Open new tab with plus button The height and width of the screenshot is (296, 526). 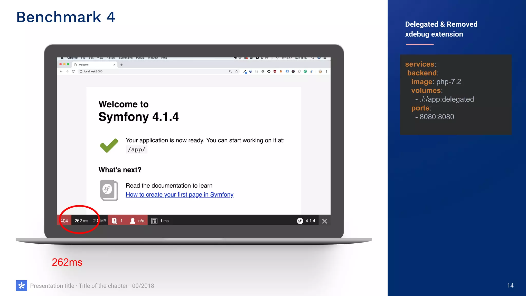pos(121,65)
